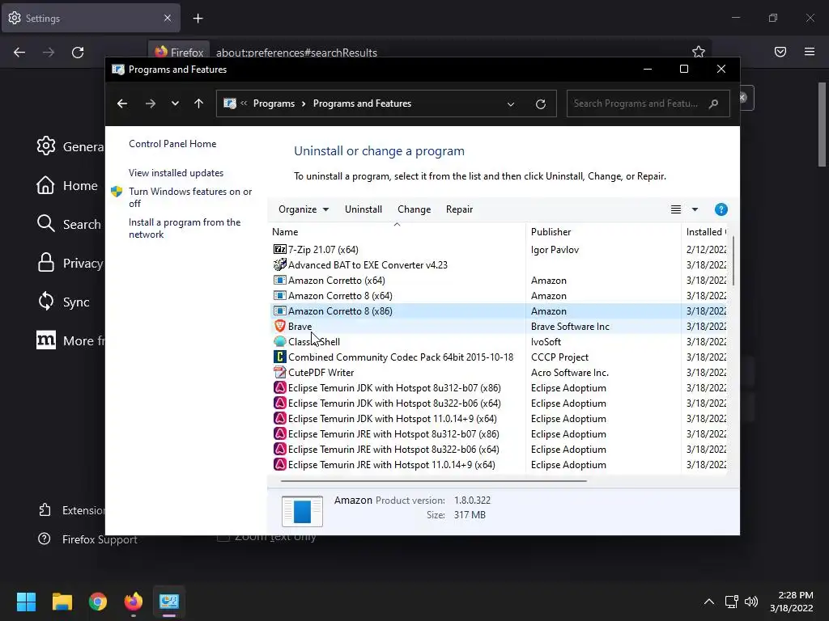The width and height of the screenshot is (829, 621).
Task: Reload the Firefox page
Action: (x=78, y=53)
